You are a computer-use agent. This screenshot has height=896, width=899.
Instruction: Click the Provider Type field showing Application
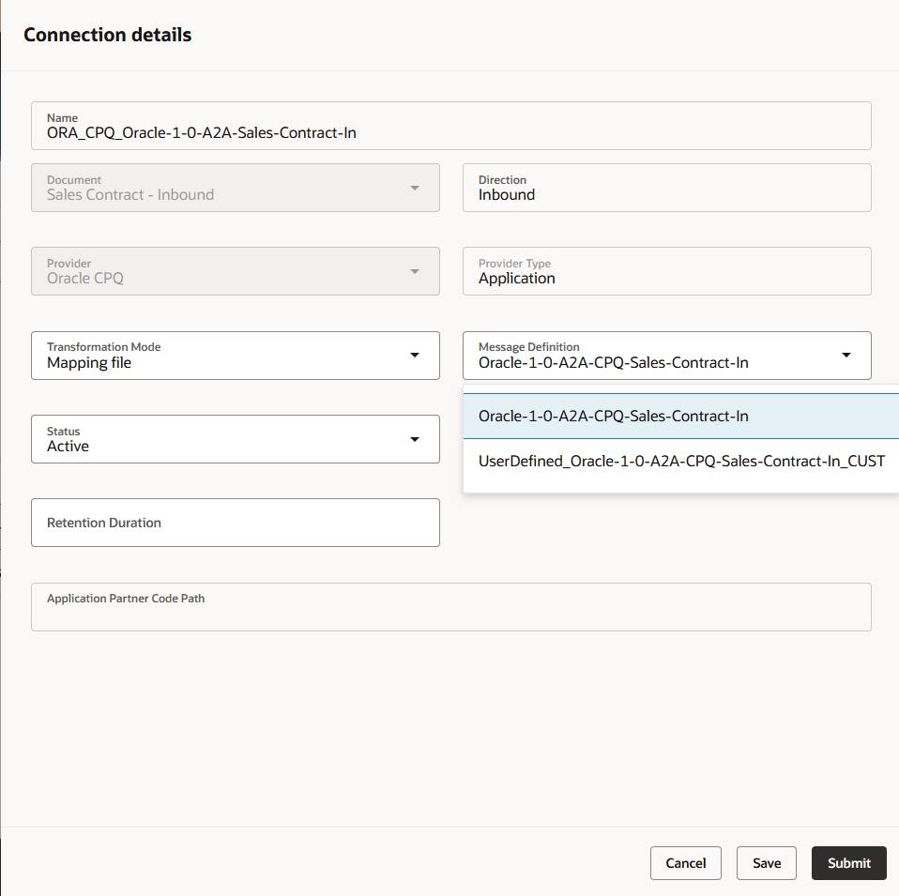(667, 271)
